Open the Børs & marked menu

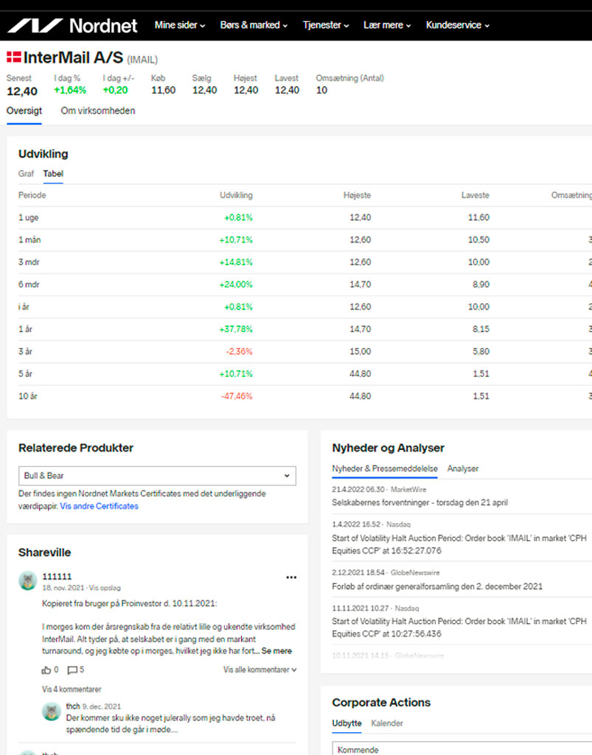click(254, 25)
